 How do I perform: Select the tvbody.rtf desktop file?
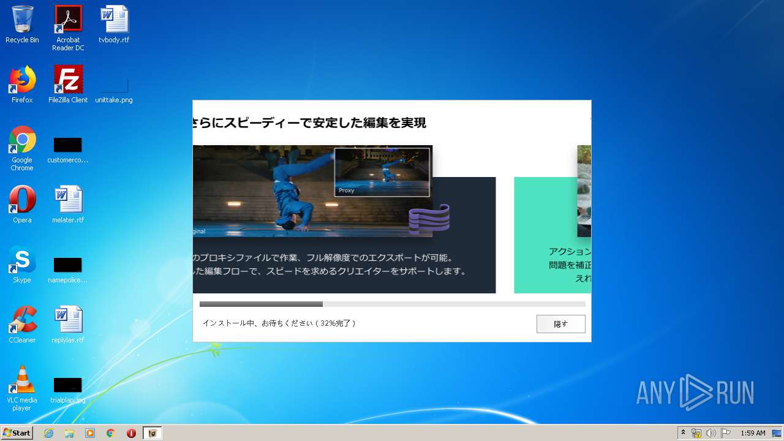(114, 24)
